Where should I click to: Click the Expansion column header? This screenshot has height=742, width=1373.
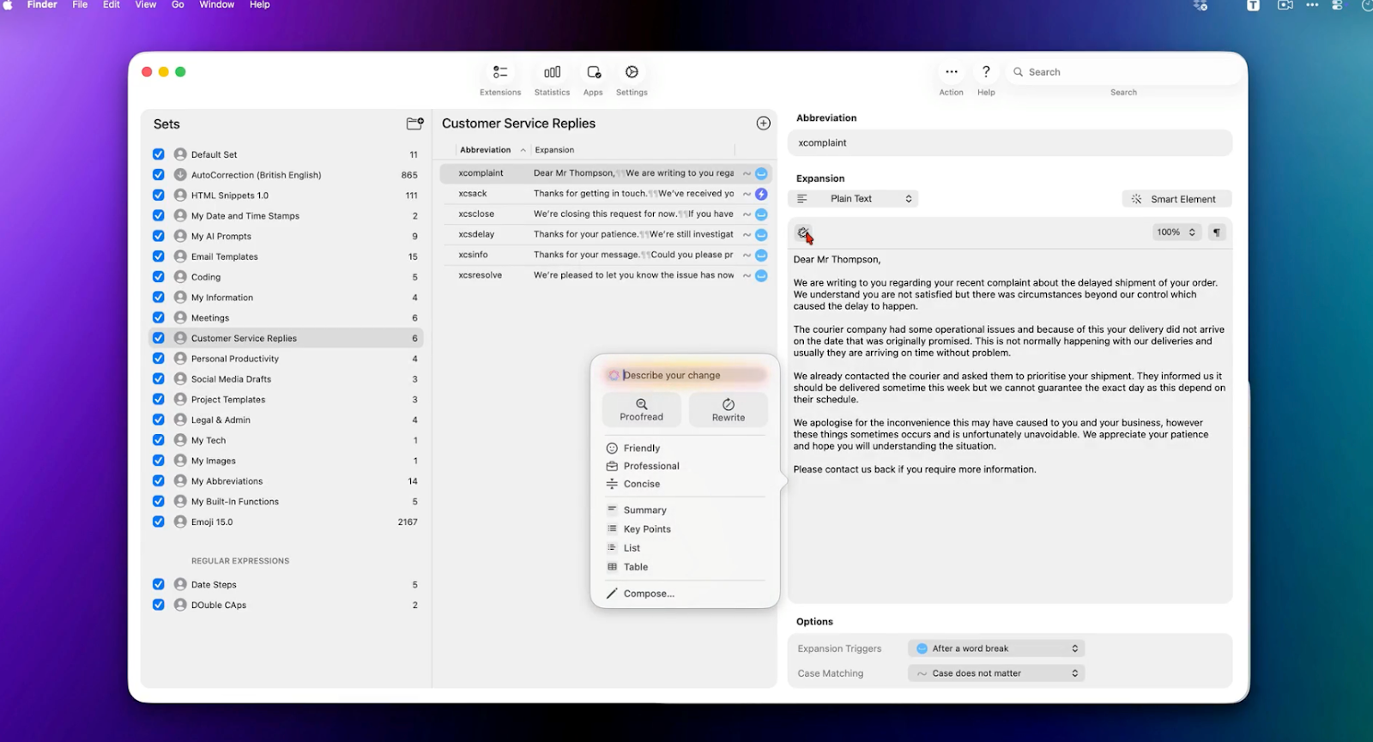click(555, 150)
